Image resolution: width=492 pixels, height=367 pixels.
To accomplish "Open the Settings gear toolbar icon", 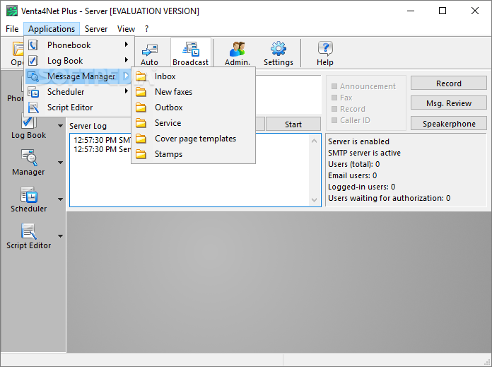I will (x=279, y=49).
